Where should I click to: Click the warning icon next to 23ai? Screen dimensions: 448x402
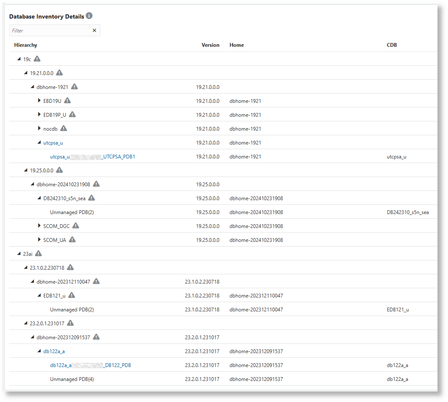click(x=38, y=253)
